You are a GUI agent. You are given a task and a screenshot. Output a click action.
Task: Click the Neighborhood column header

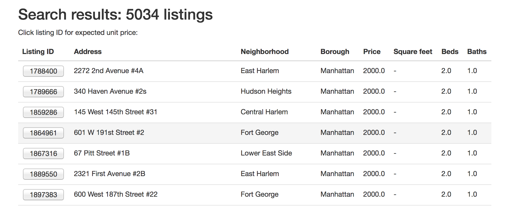(x=265, y=51)
